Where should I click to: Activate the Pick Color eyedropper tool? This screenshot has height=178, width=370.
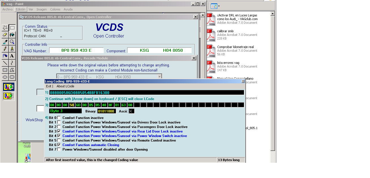(5, 42)
